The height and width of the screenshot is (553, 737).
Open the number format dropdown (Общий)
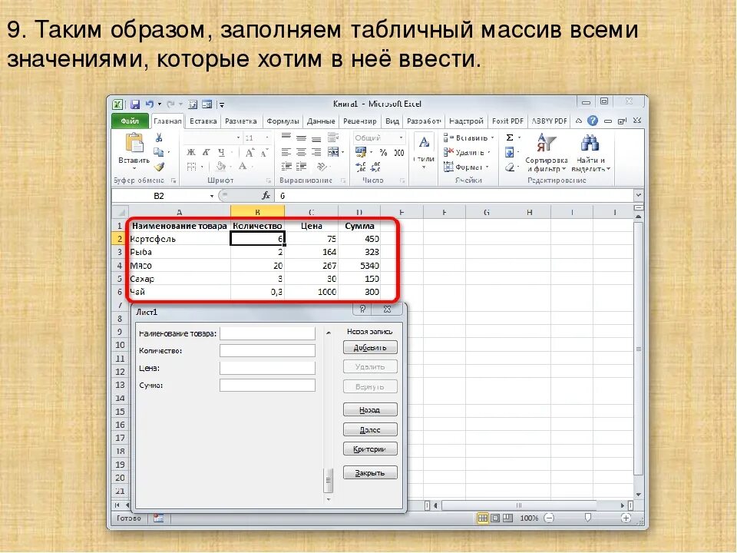coord(401,137)
